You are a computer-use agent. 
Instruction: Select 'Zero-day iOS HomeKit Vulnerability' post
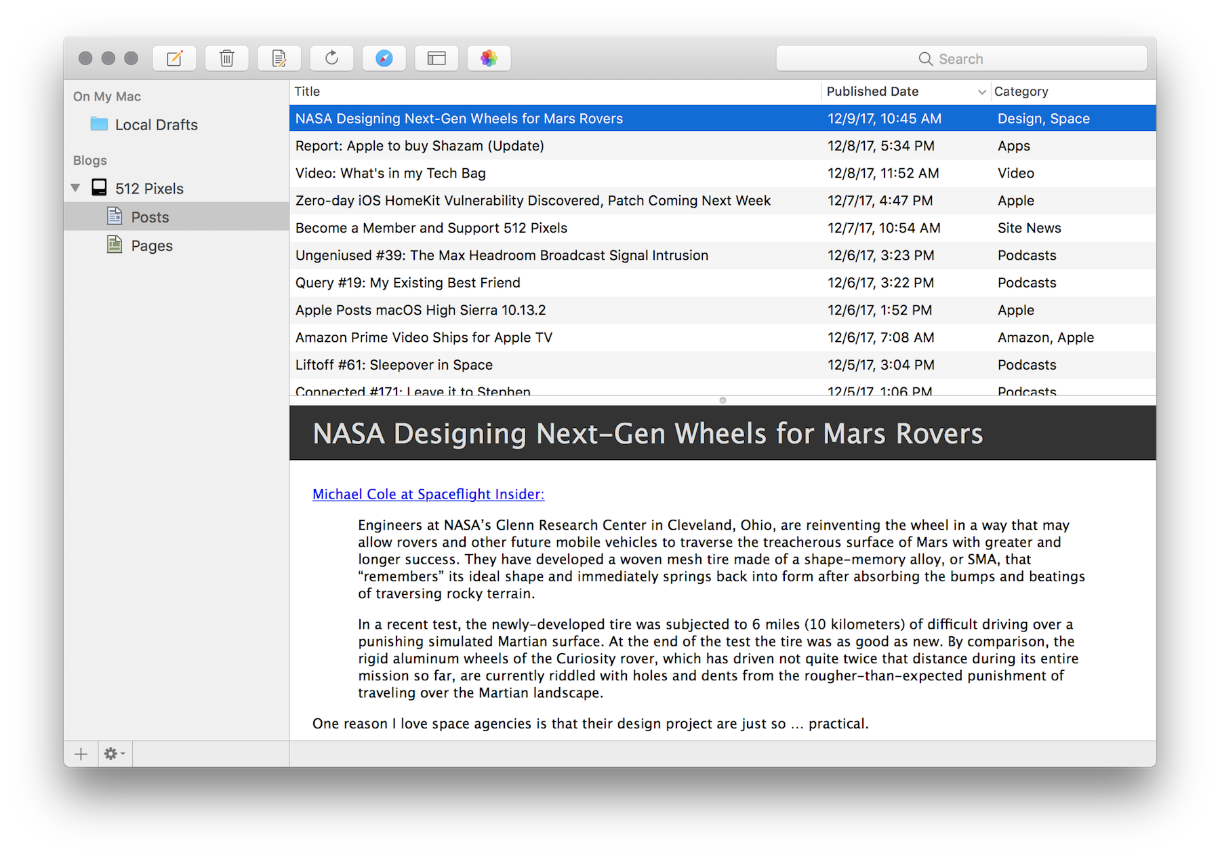pos(723,201)
